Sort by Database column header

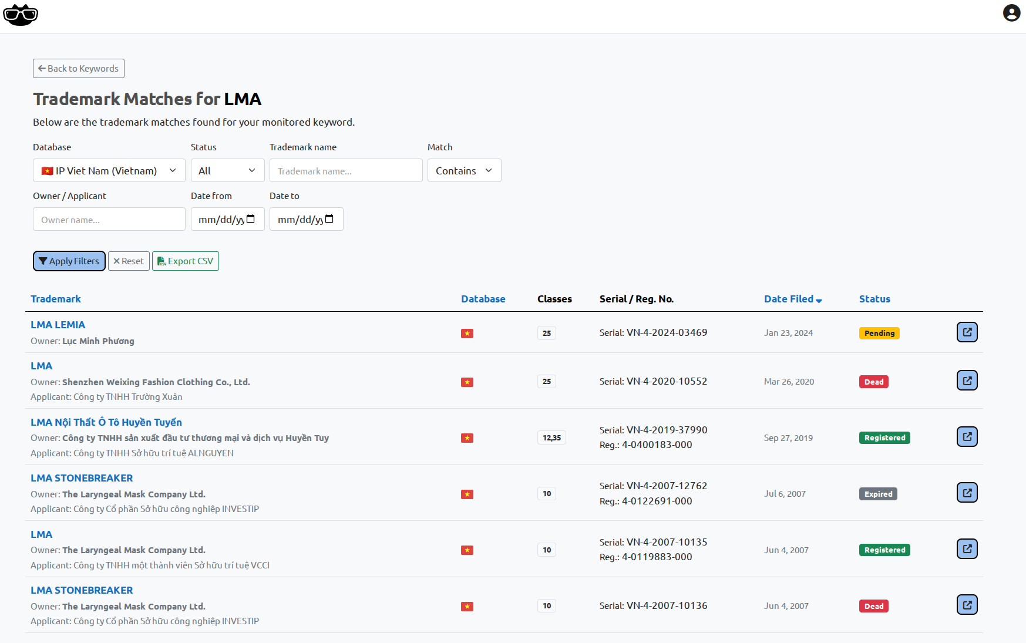(x=483, y=299)
